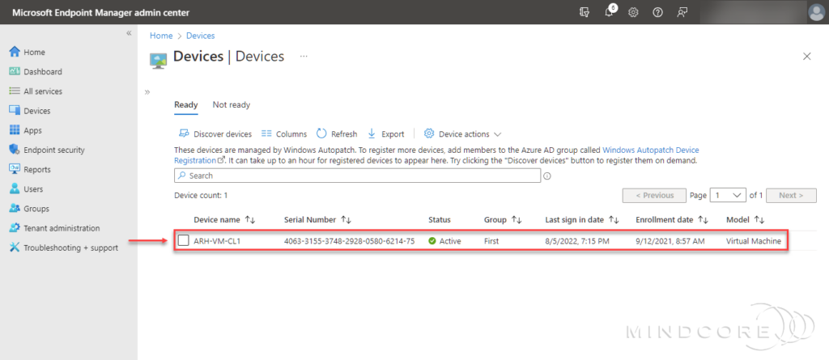
Task: Switch to the Not ready tab
Action: 231,104
